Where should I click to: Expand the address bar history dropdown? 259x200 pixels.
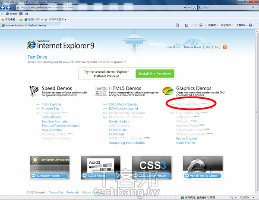point(185,8)
